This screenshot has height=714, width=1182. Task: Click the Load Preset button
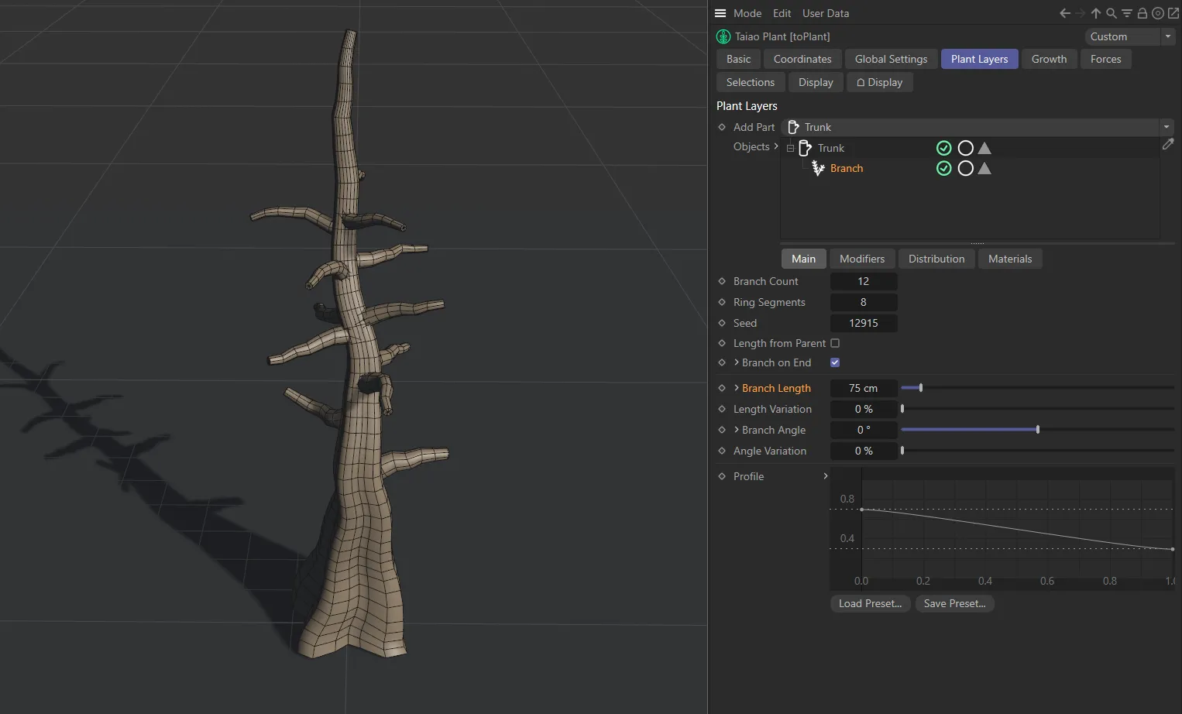click(x=869, y=603)
